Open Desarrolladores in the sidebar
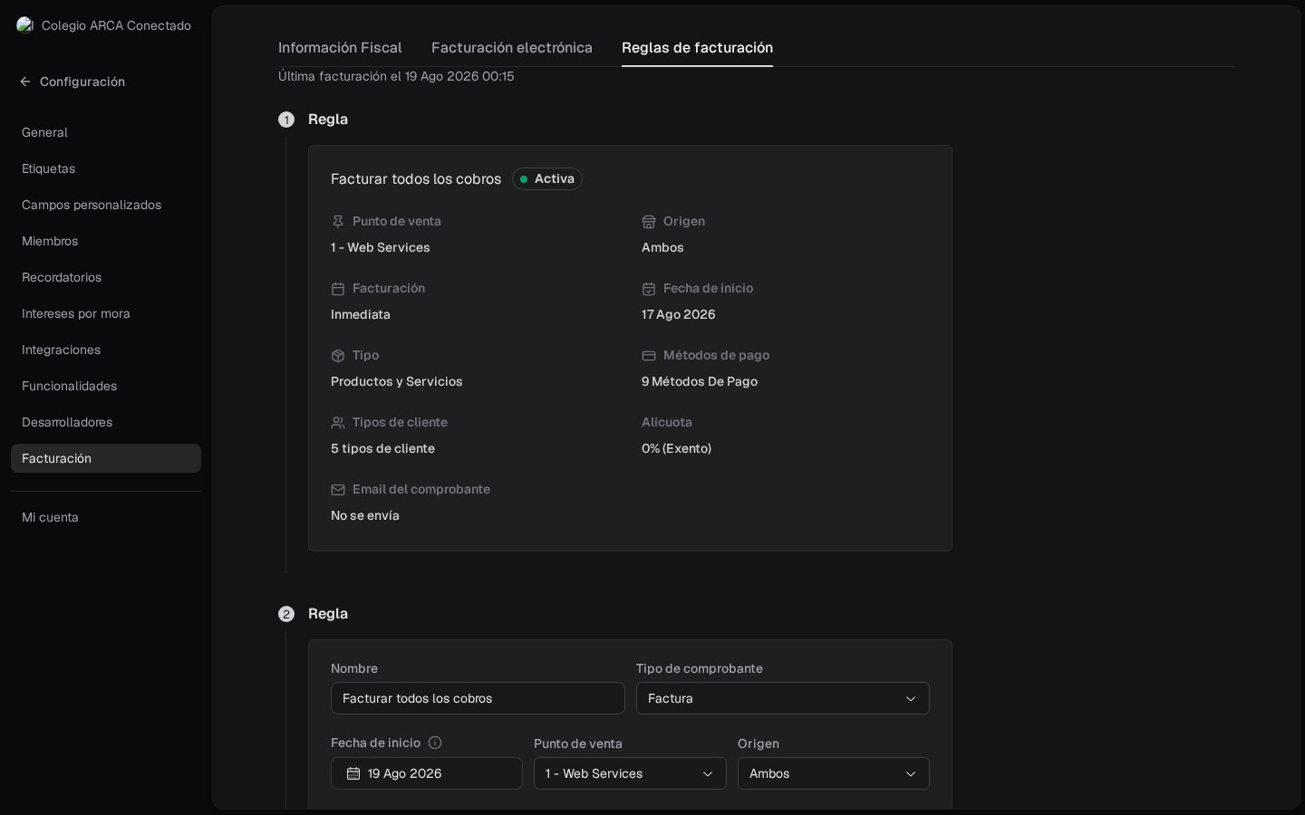The image size is (1305, 815). click(106, 422)
